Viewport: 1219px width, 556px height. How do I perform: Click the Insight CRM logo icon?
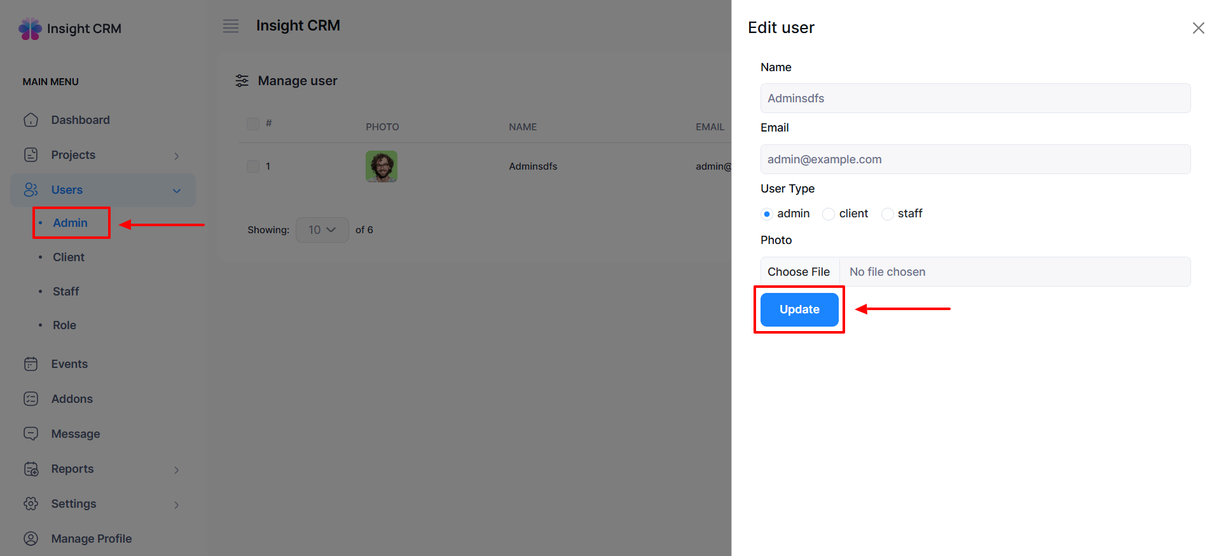(30, 29)
